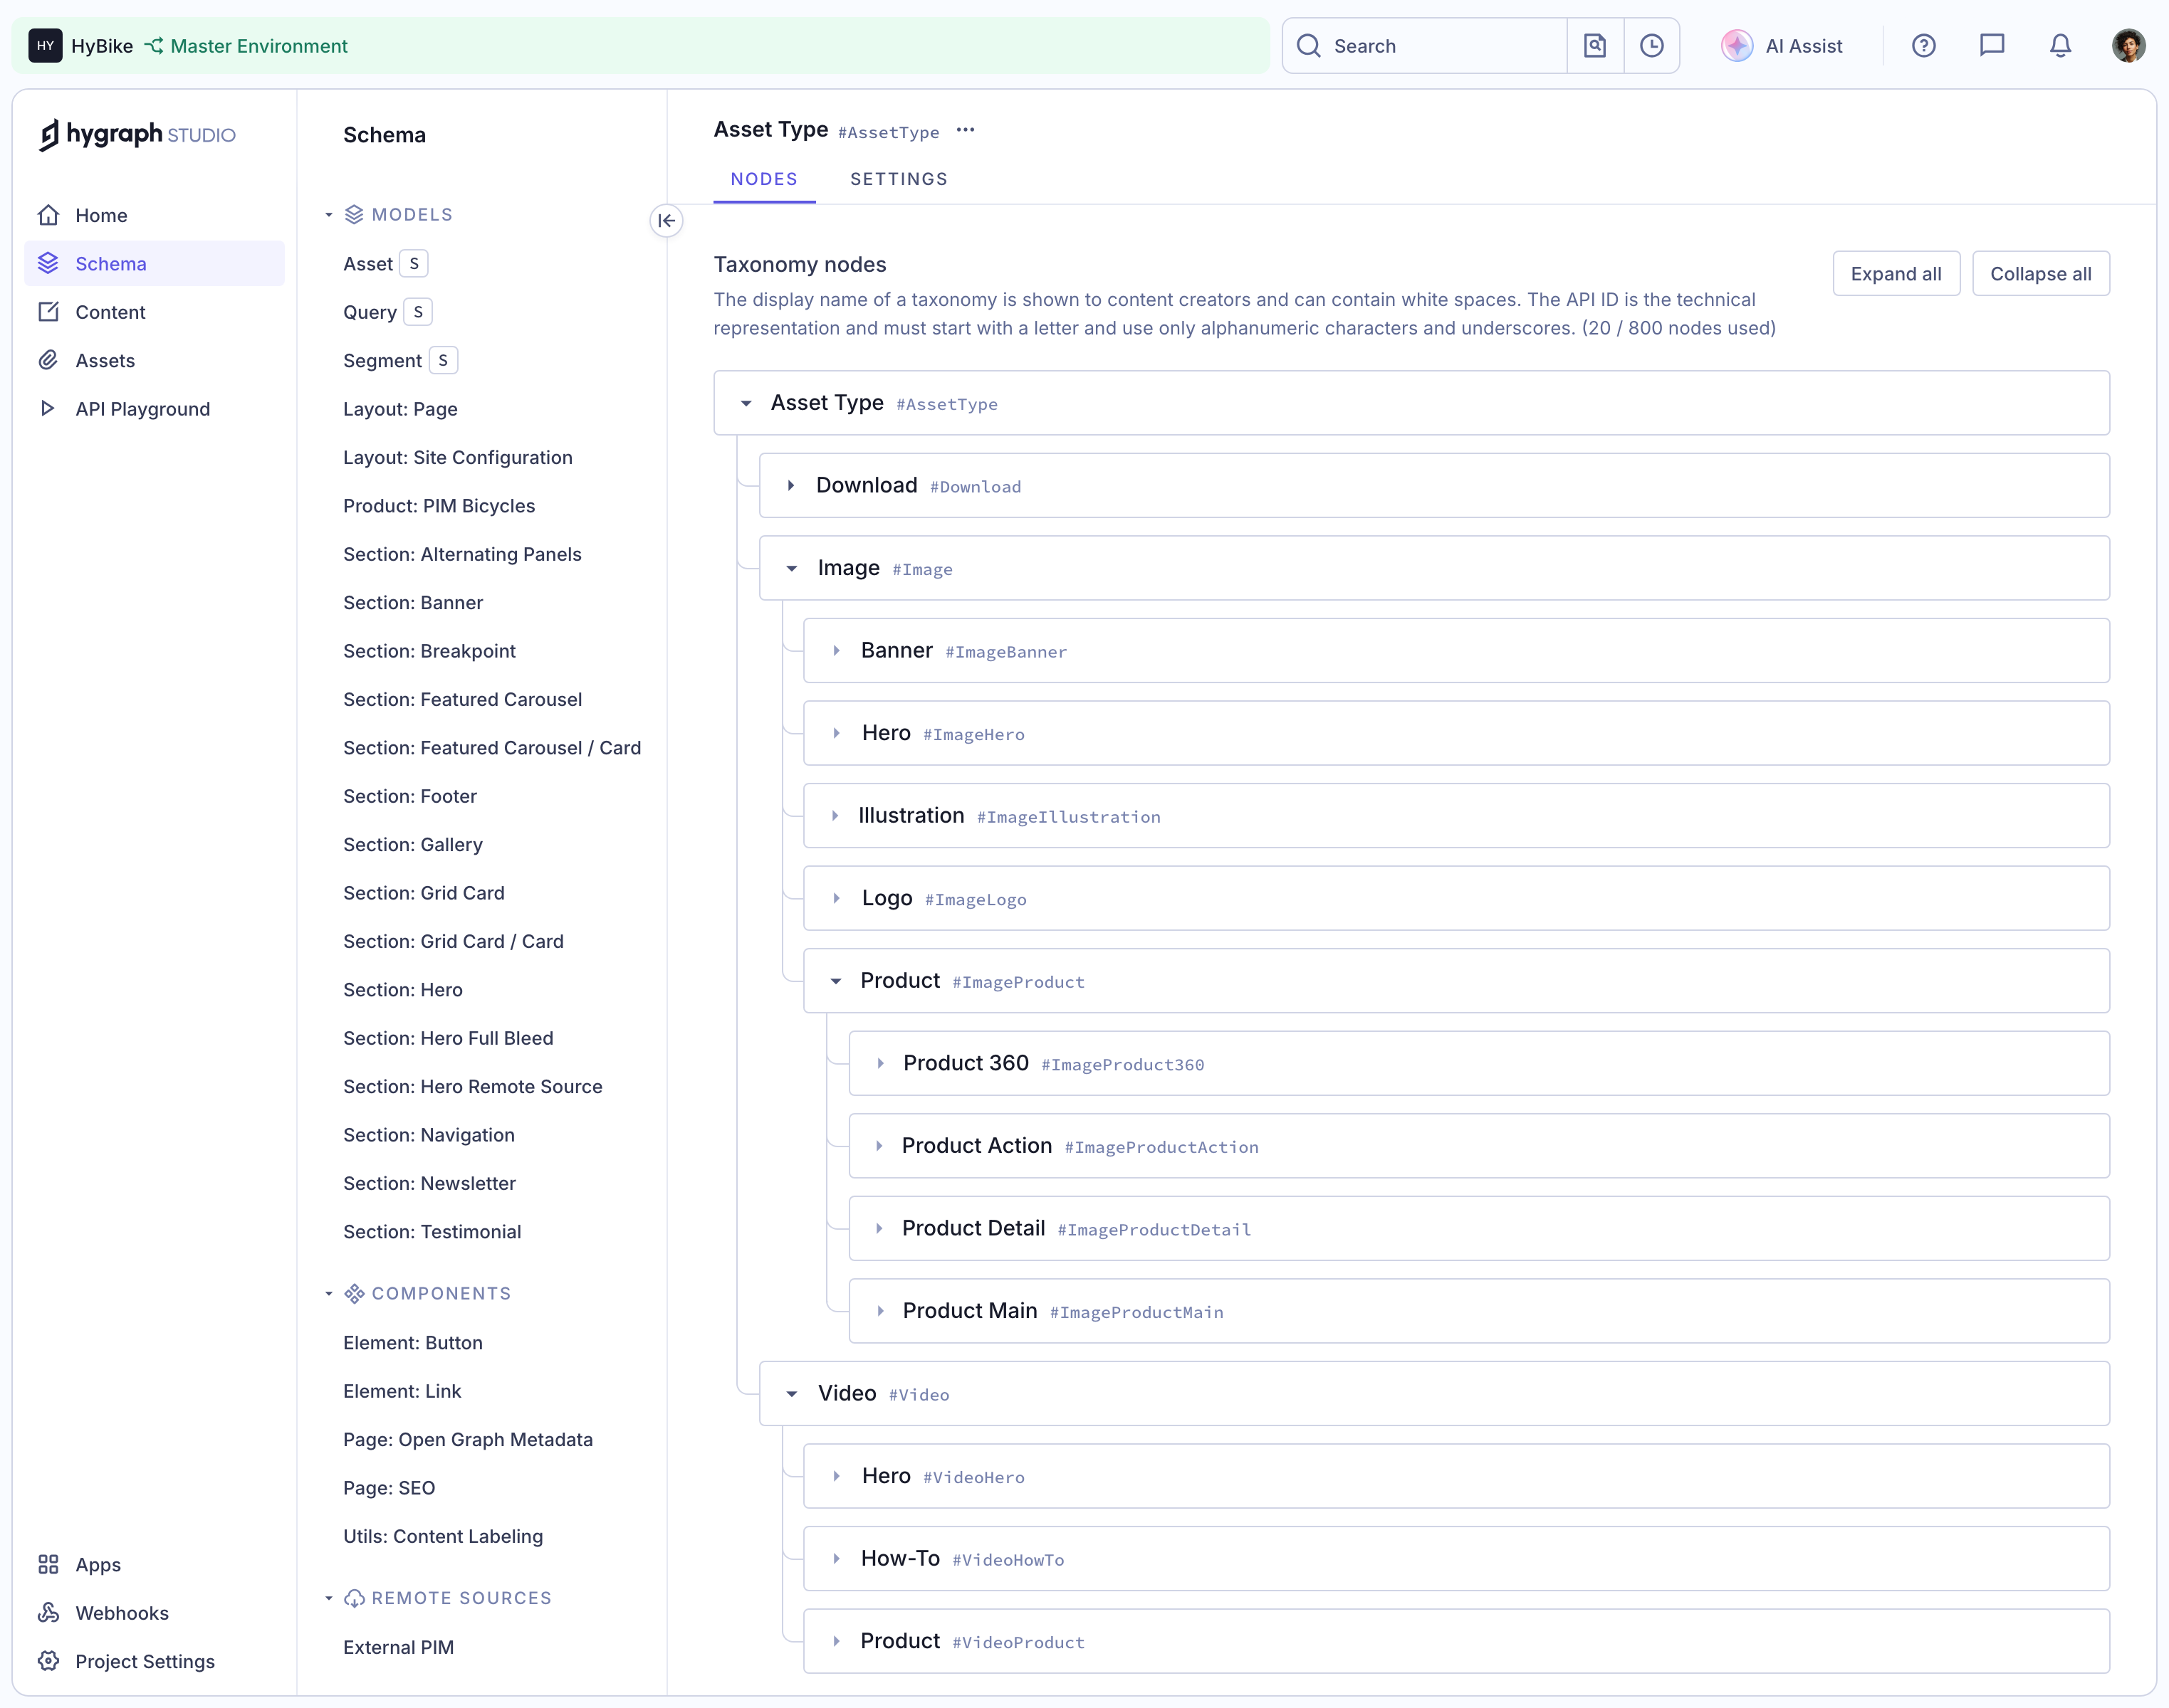Click the user avatar icon
Image resolution: width=2169 pixels, height=1708 pixels.
[x=2128, y=46]
